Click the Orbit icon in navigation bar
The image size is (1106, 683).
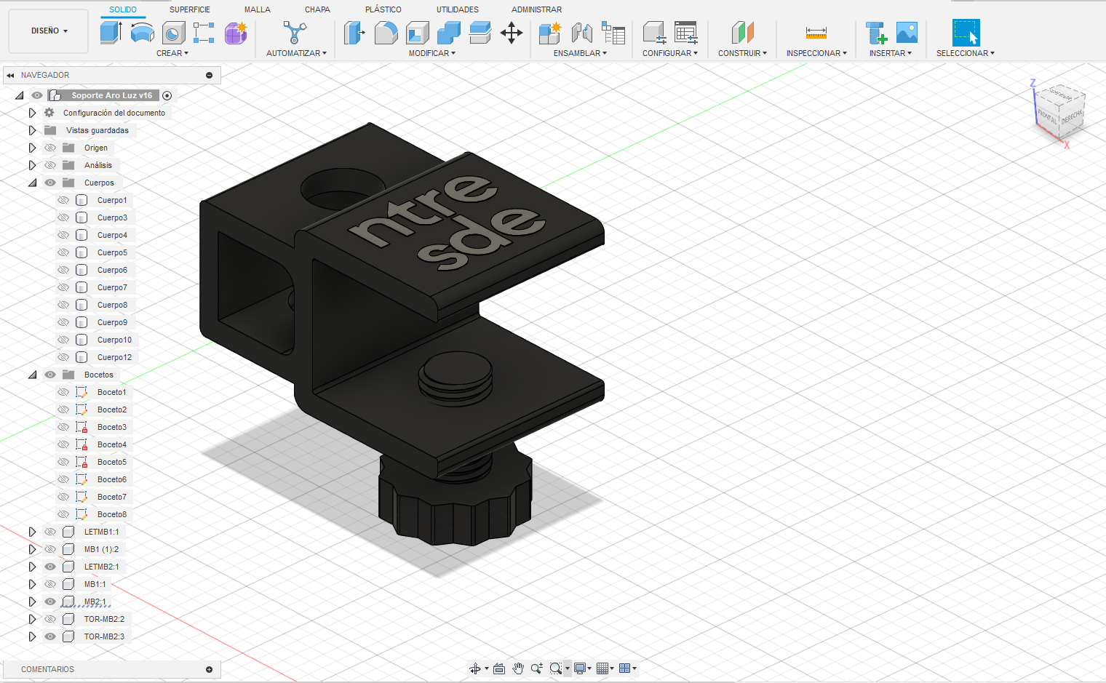[475, 668]
